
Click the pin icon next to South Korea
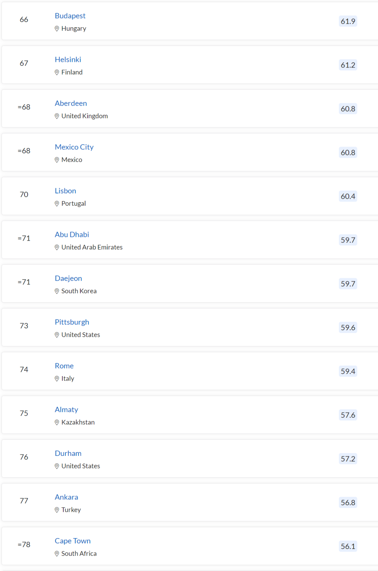click(x=57, y=291)
